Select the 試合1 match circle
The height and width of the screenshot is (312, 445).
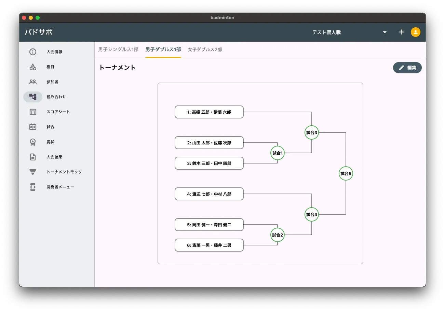(278, 153)
